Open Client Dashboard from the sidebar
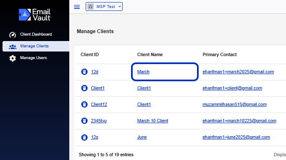Image resolution: width=286 pixels, height=160 pixels. tap(36, 34)
